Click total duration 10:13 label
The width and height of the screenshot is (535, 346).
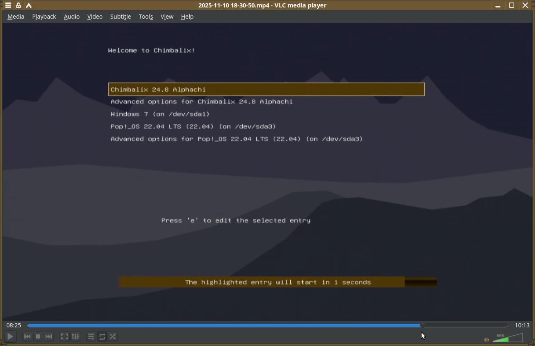(522, 325)
